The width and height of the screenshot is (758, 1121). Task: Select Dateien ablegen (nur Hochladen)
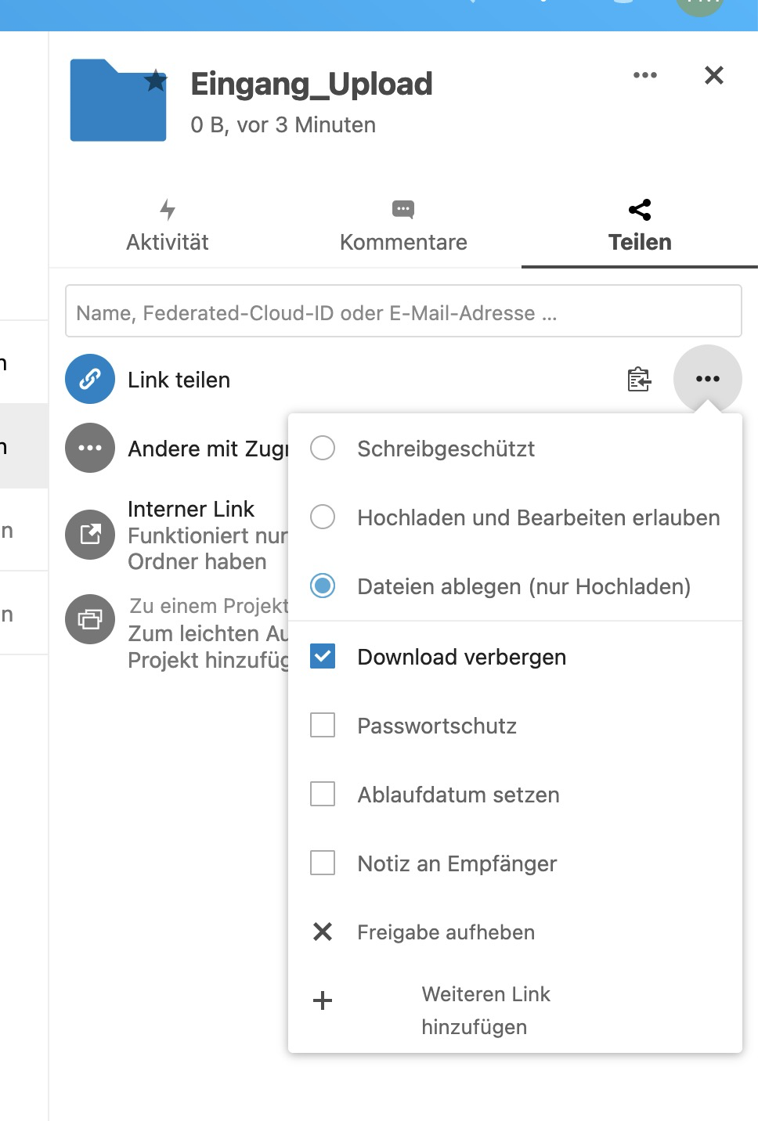[323, 586]
